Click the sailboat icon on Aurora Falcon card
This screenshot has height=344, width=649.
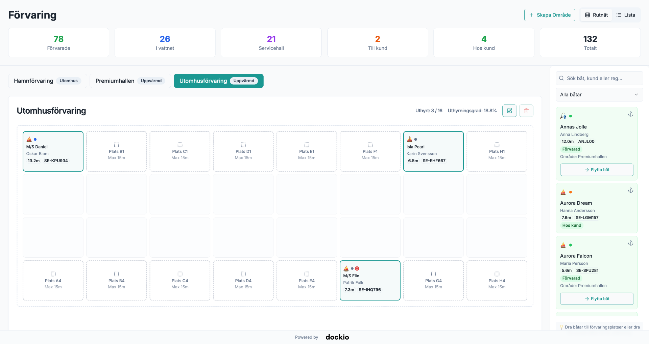(x=563, y=245)
